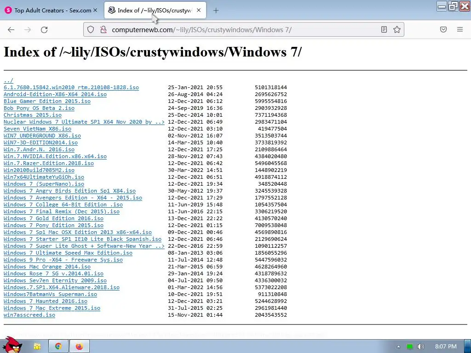Open Win7x64UltimateYuGiOh.iso

click(44, 177)
